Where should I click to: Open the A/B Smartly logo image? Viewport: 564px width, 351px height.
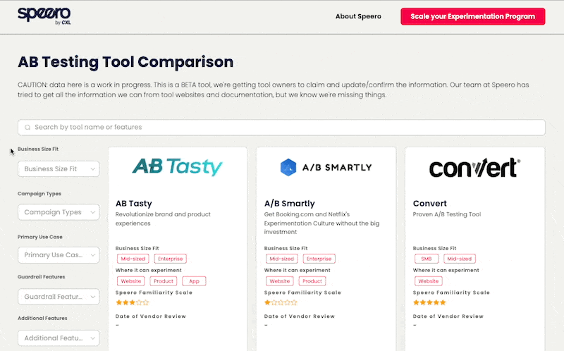[x=326, y=167]
